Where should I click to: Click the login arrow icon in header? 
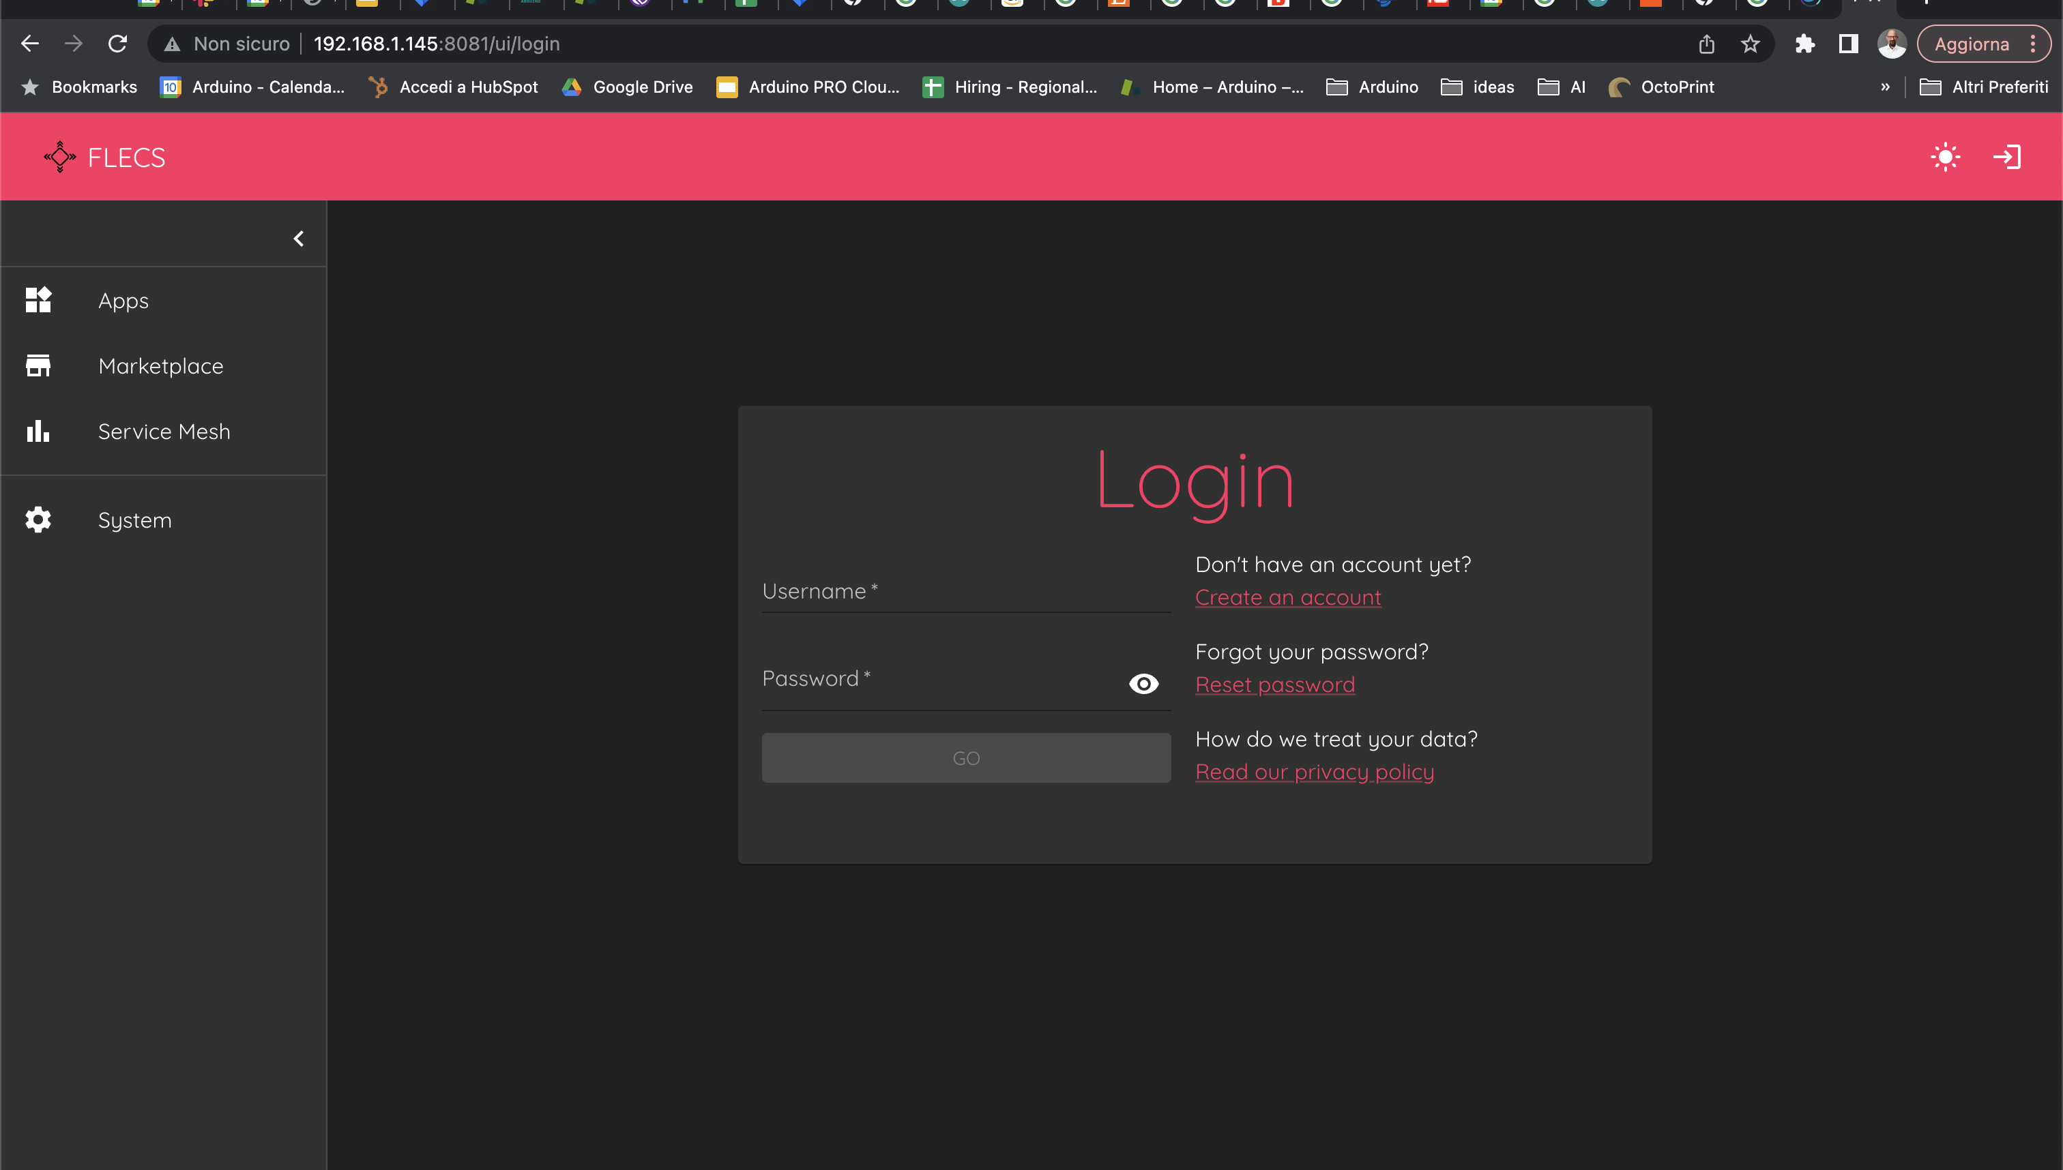tap(2007, 157)
